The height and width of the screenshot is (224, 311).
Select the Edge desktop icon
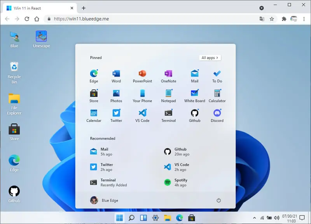(x=14, y=163)
